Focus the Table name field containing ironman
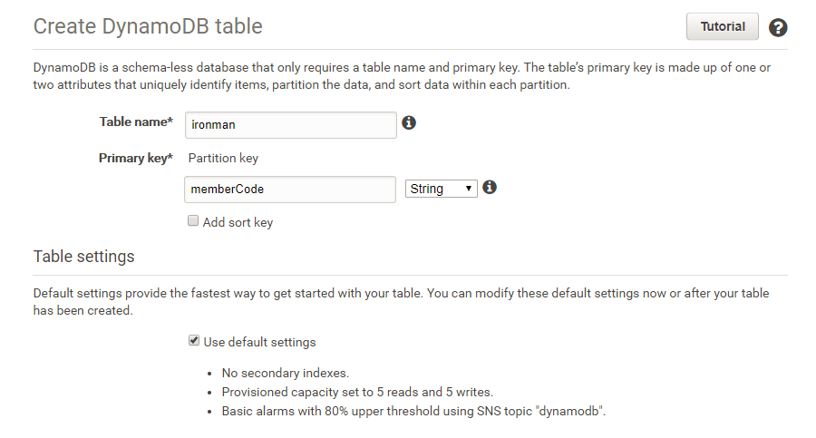 click(290, 124)
